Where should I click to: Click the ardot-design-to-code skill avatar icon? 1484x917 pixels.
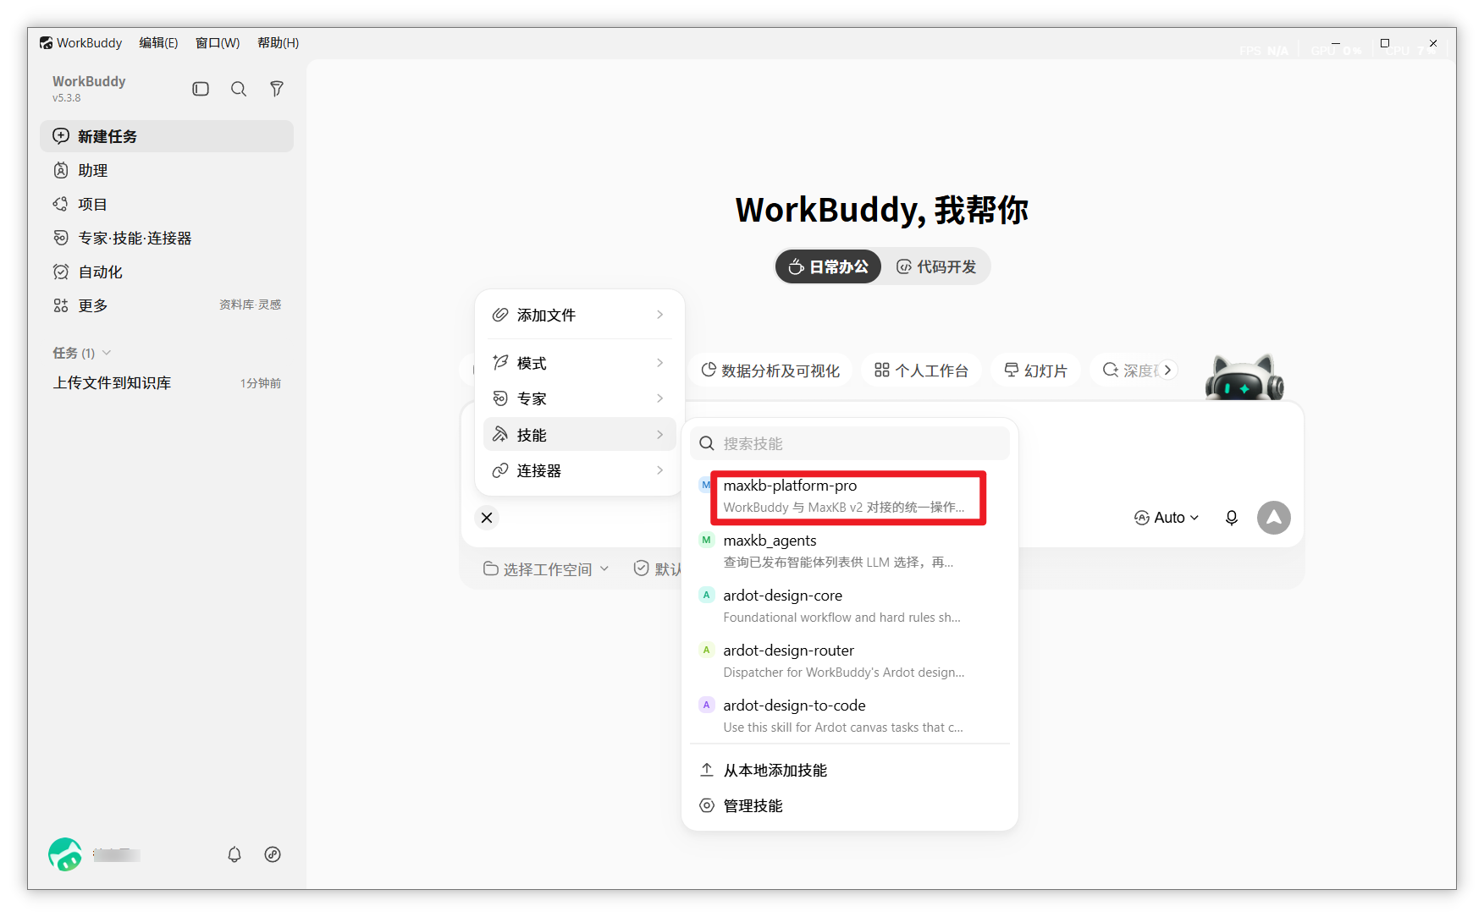click(x=706, y=705)
